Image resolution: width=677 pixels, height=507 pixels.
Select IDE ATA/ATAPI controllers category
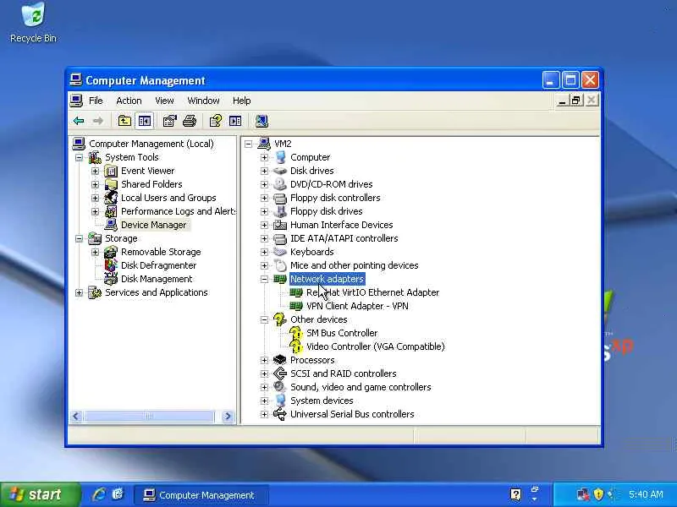[x=344, y=238]
